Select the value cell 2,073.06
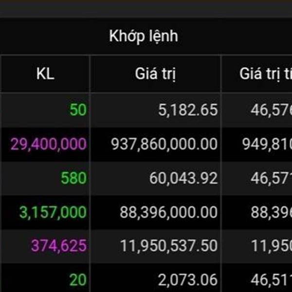292x292 pixels. 188,280
